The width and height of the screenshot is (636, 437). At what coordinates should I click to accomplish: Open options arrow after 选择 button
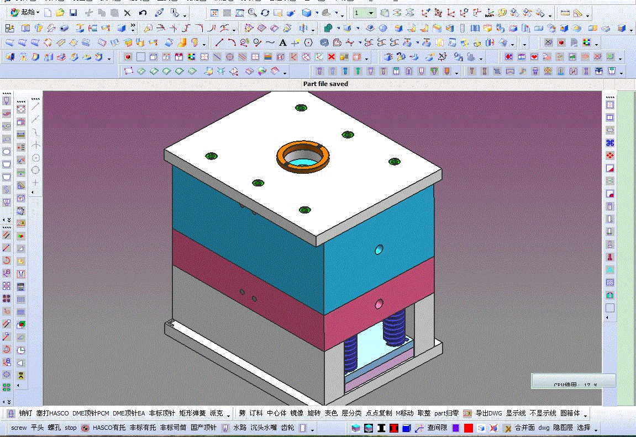(x=596, y=430)
